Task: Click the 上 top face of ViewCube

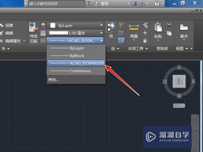Action: pyautogui.click(x=179, y=81)
